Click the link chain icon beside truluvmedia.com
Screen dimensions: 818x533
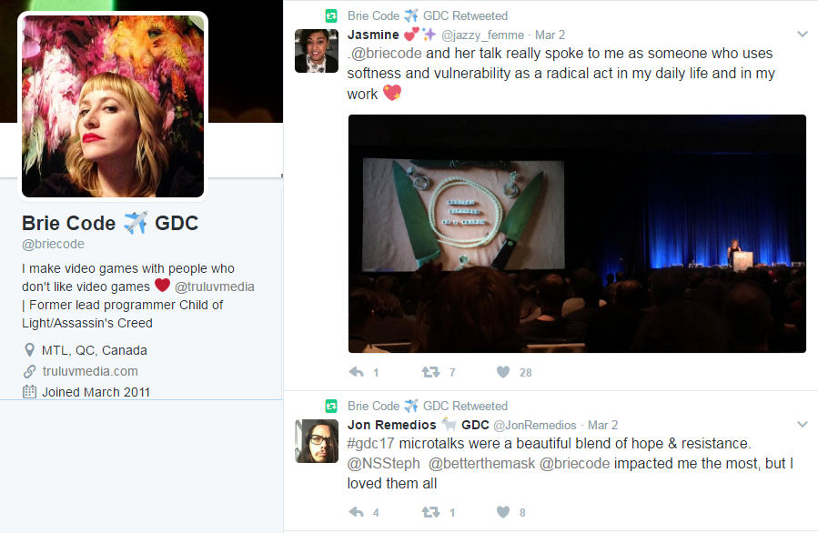click(30, 371)
